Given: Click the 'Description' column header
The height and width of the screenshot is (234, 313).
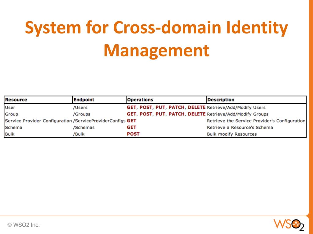Looking at the screenshot, I should pos(221,100).
